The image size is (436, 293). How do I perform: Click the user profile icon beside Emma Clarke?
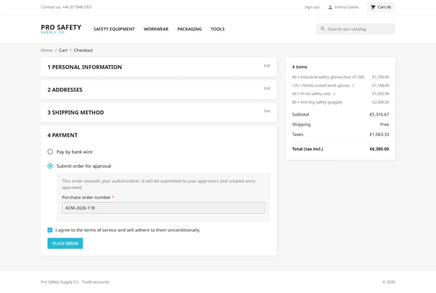click(330, 7)
